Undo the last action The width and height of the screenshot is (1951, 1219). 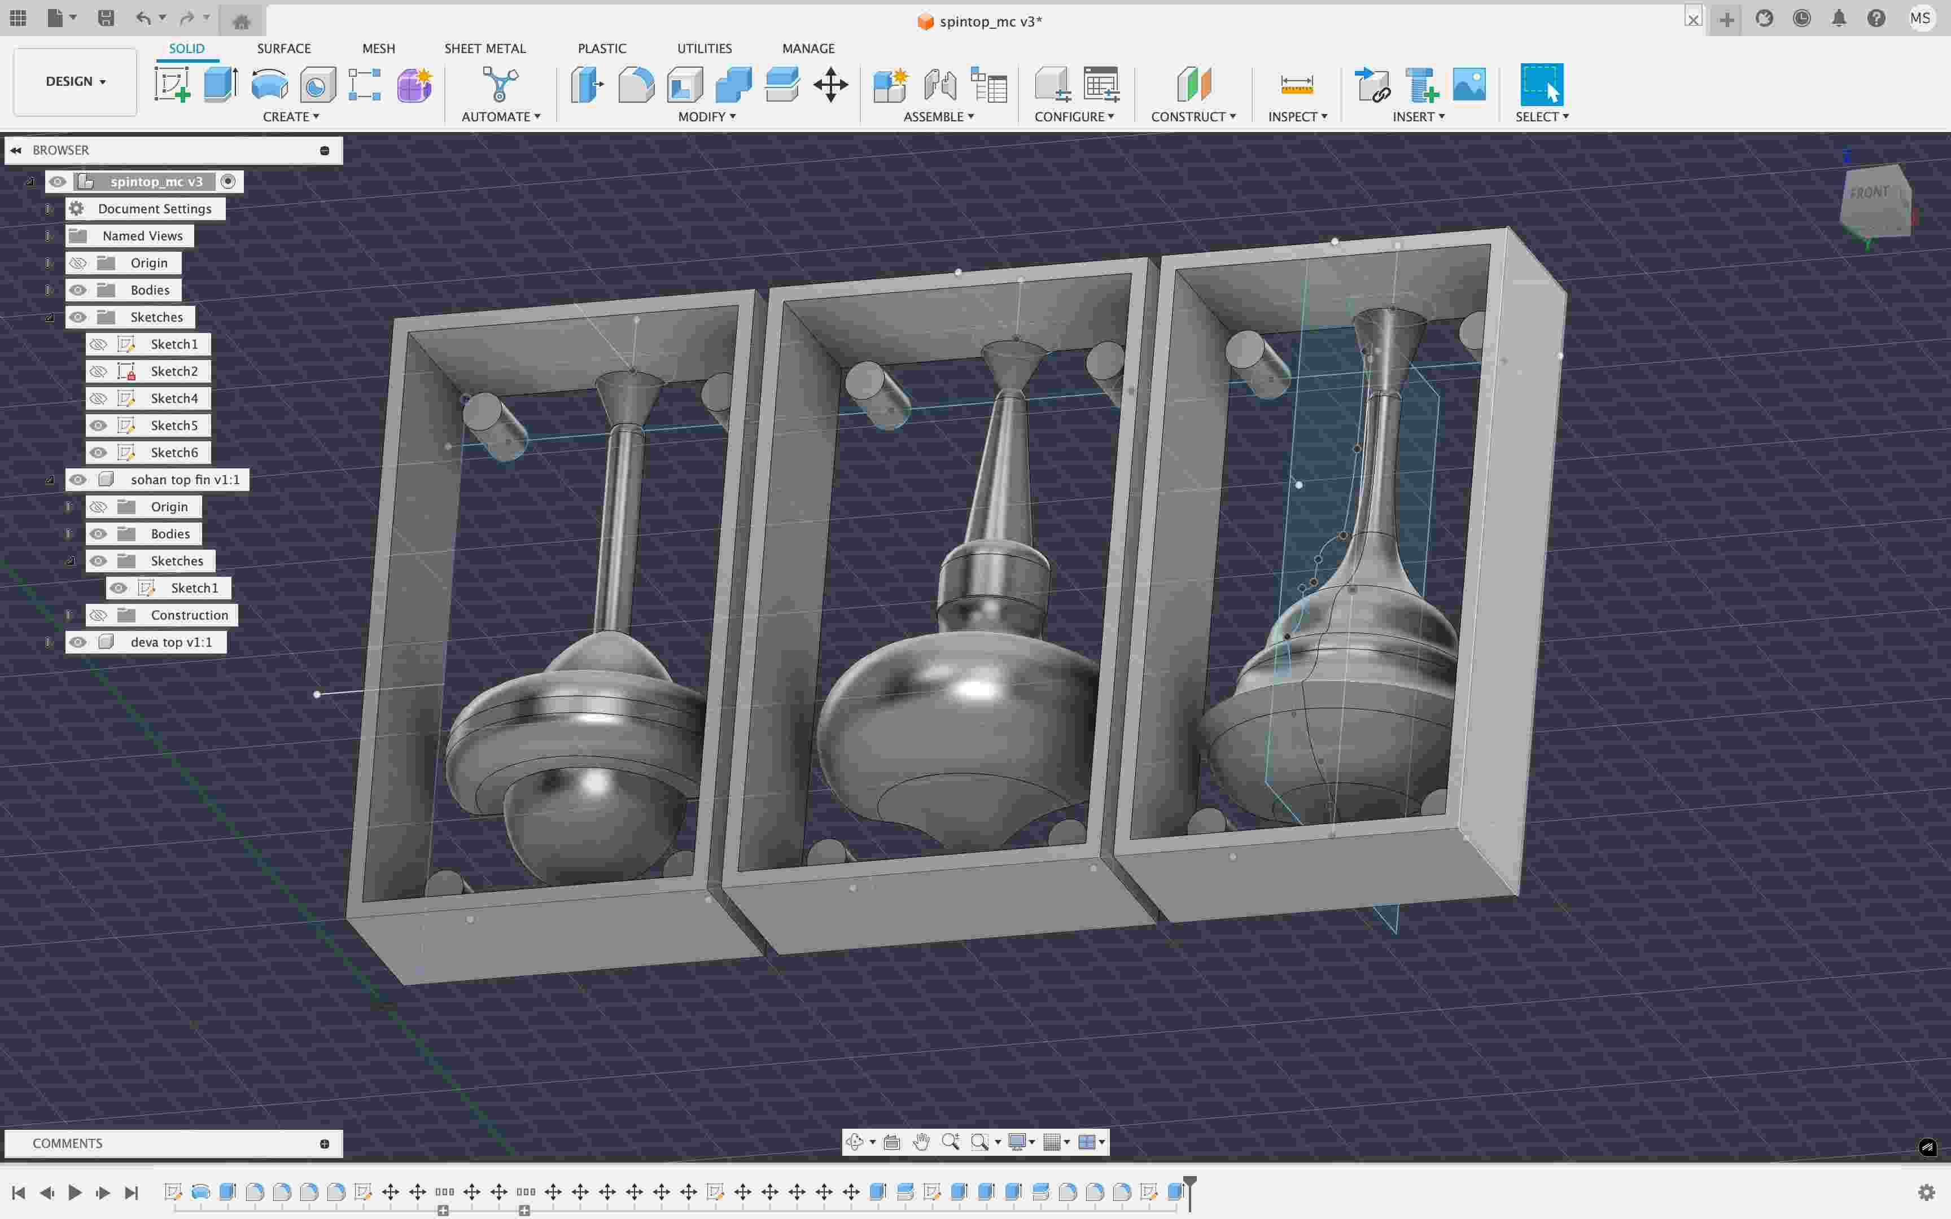point(143,17)
